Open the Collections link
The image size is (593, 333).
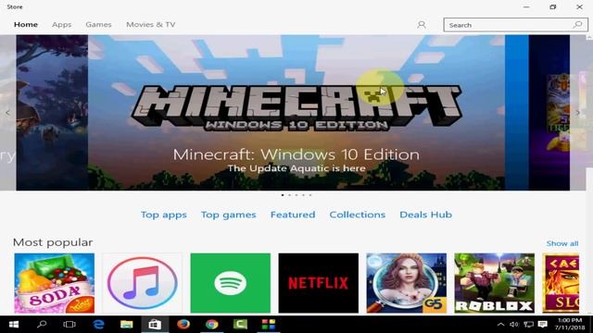pos(358,215)
